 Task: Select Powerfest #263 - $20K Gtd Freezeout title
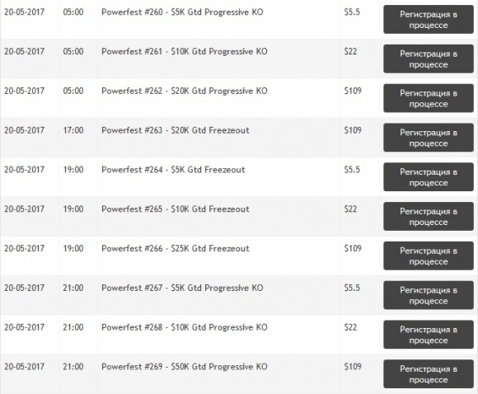(176, 130)
